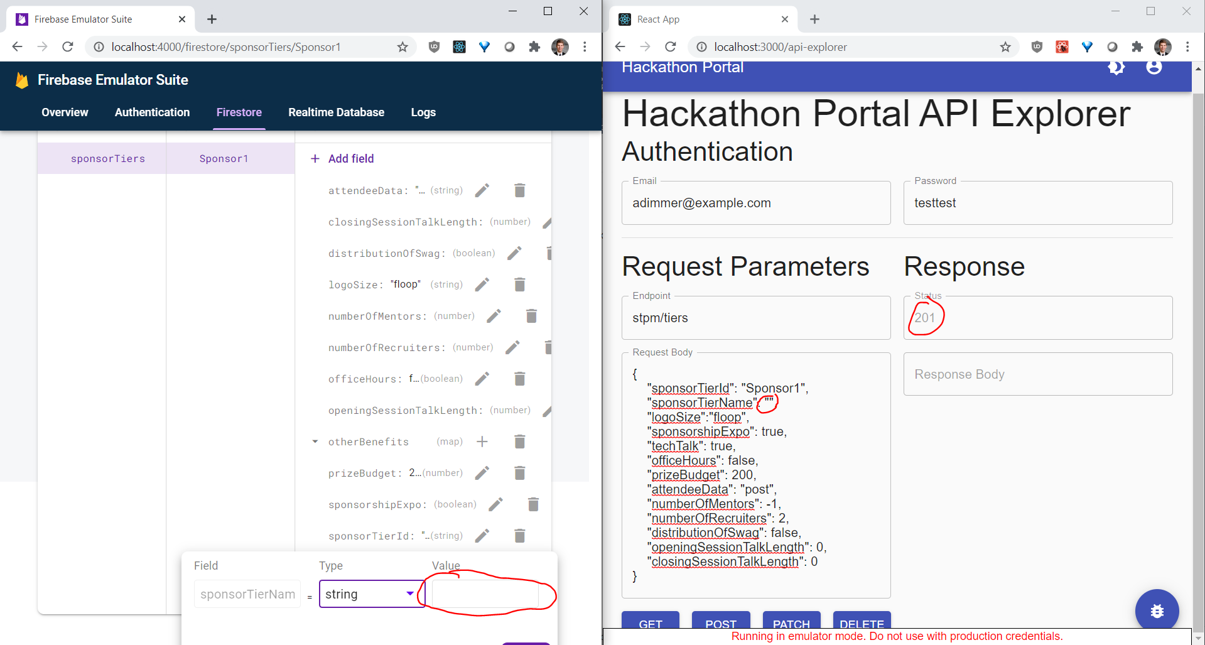Viewport: 1205px width, 645px height.
Task: Open extensions puzzle icon in React App window
Action: (1137, 47)
